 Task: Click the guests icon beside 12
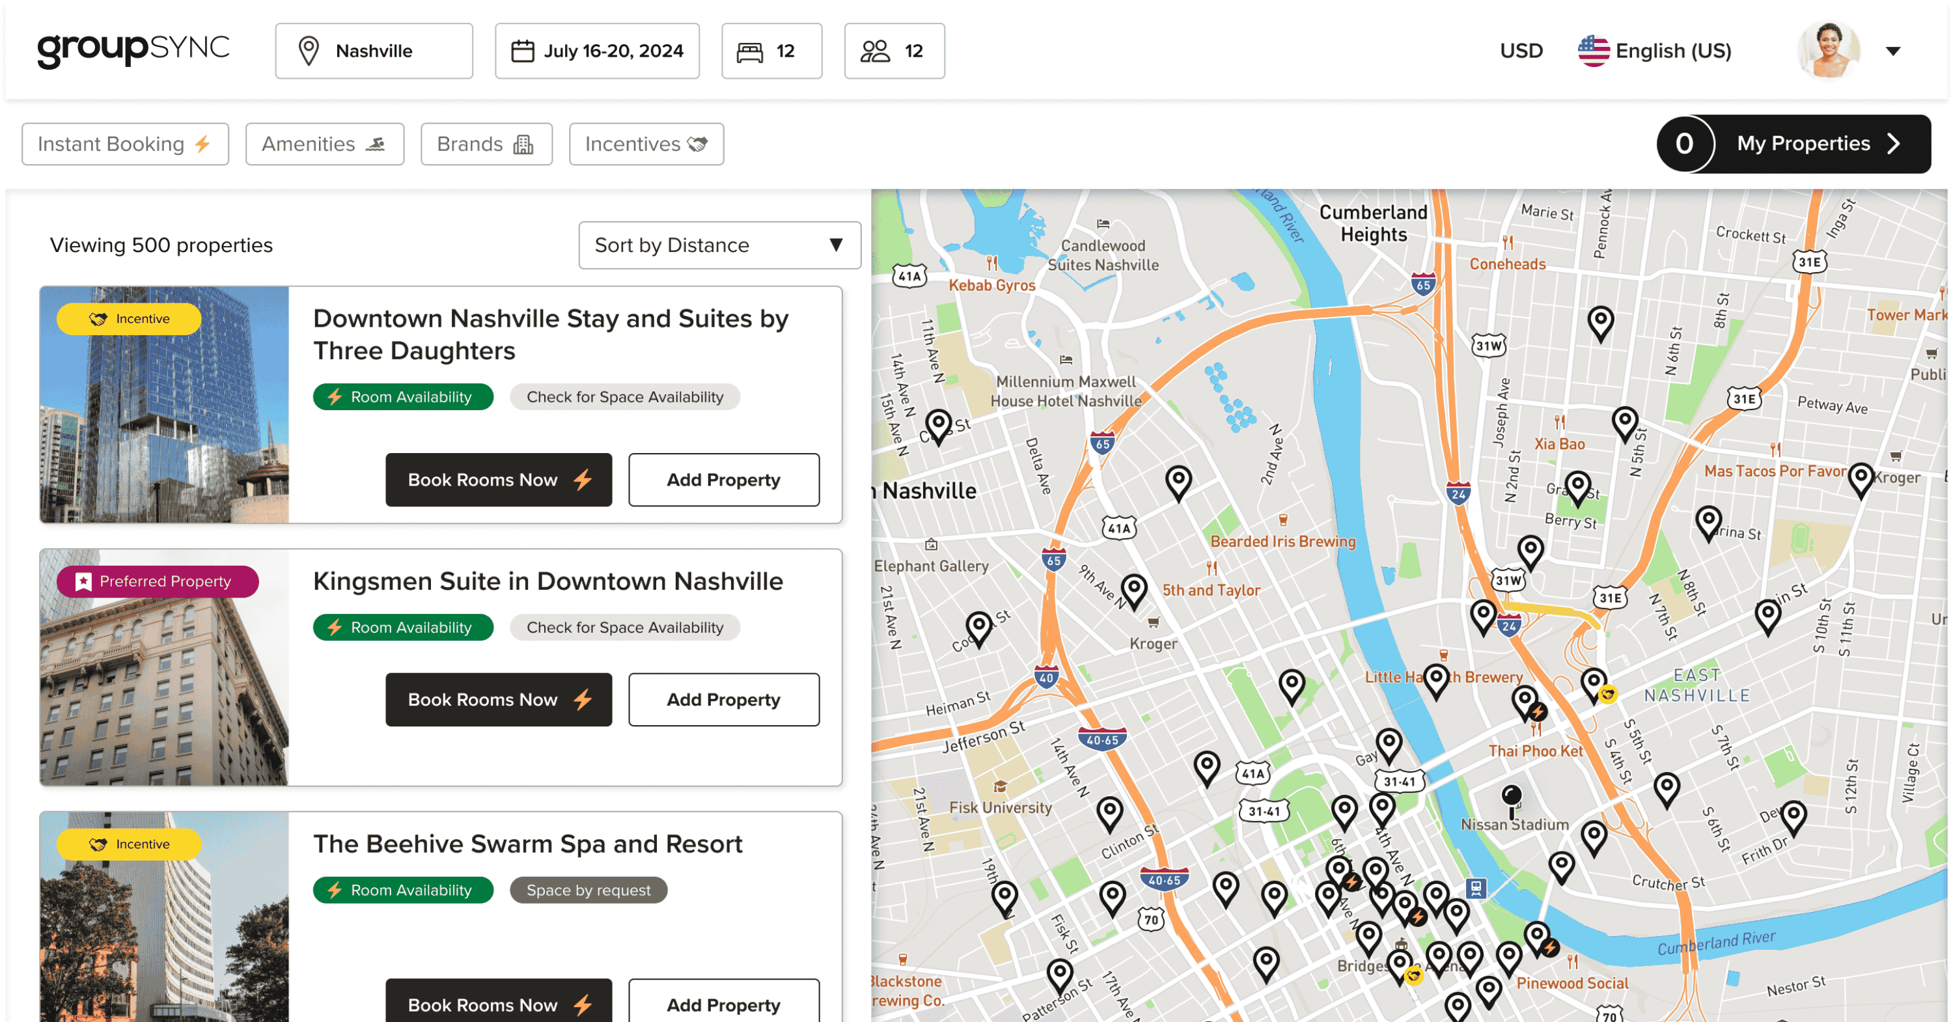click(875, 51)
